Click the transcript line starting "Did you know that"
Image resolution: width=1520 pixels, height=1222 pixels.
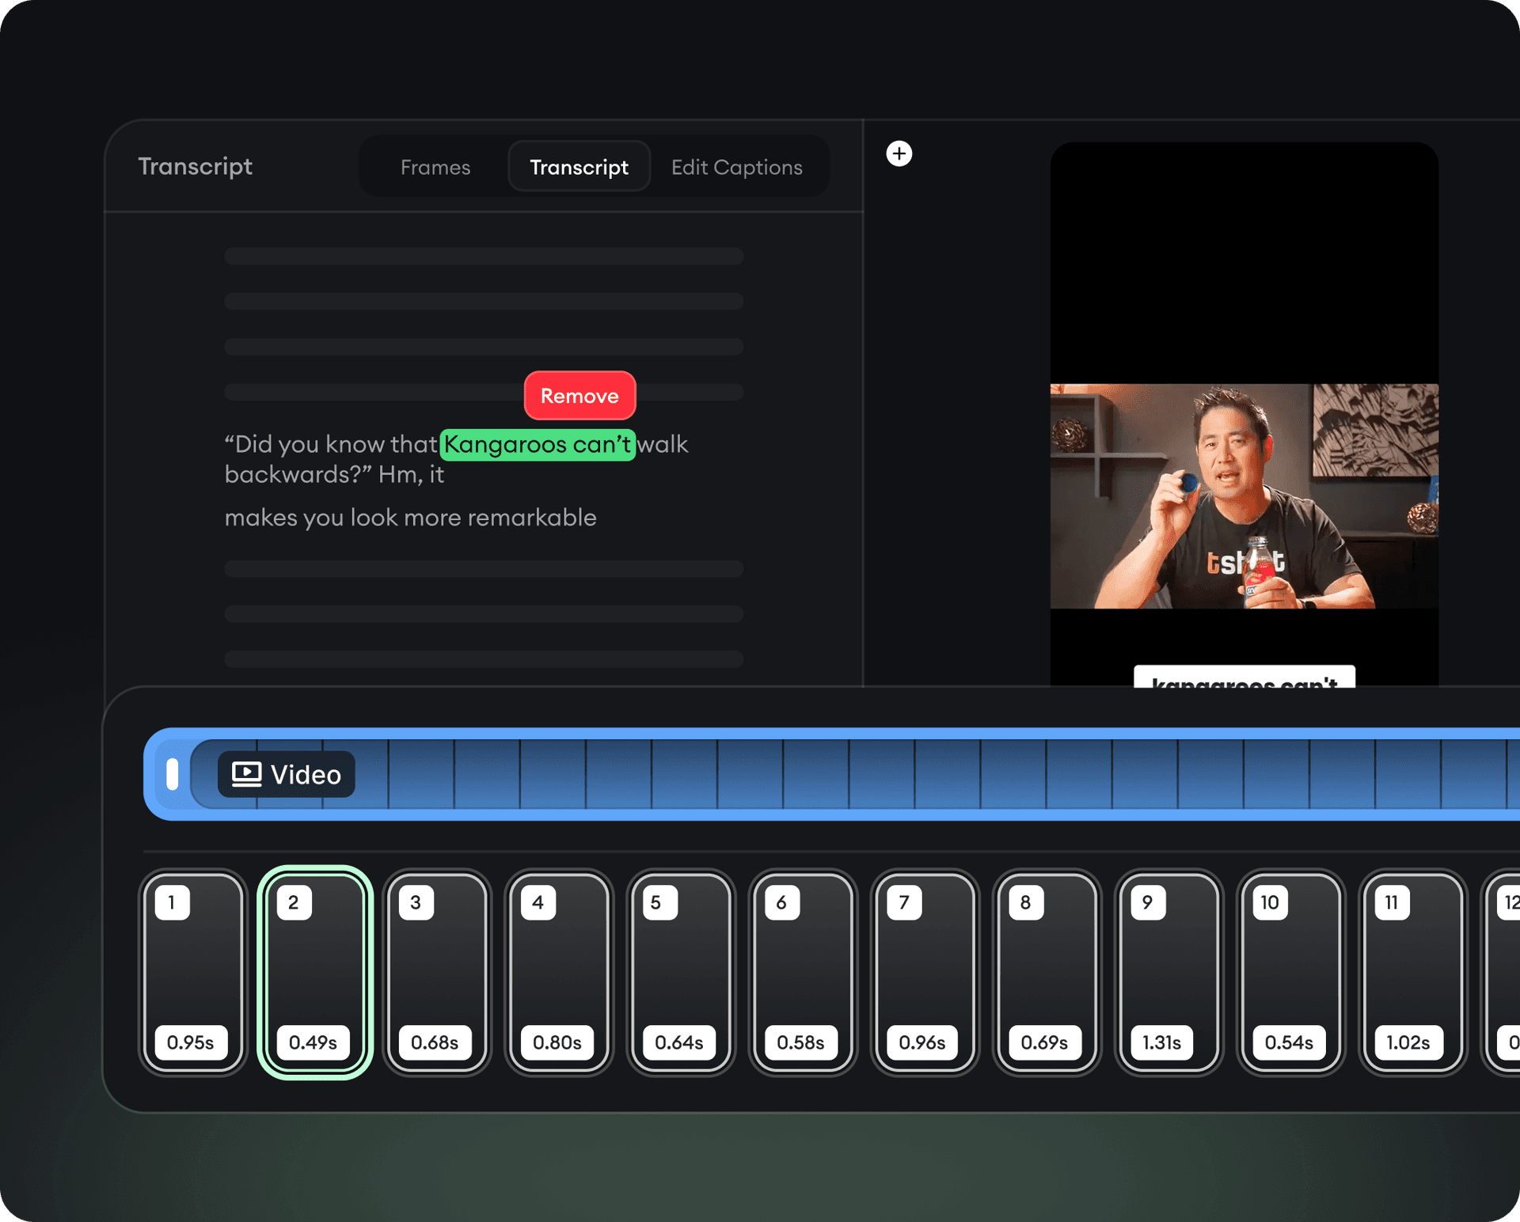(331, 445)
